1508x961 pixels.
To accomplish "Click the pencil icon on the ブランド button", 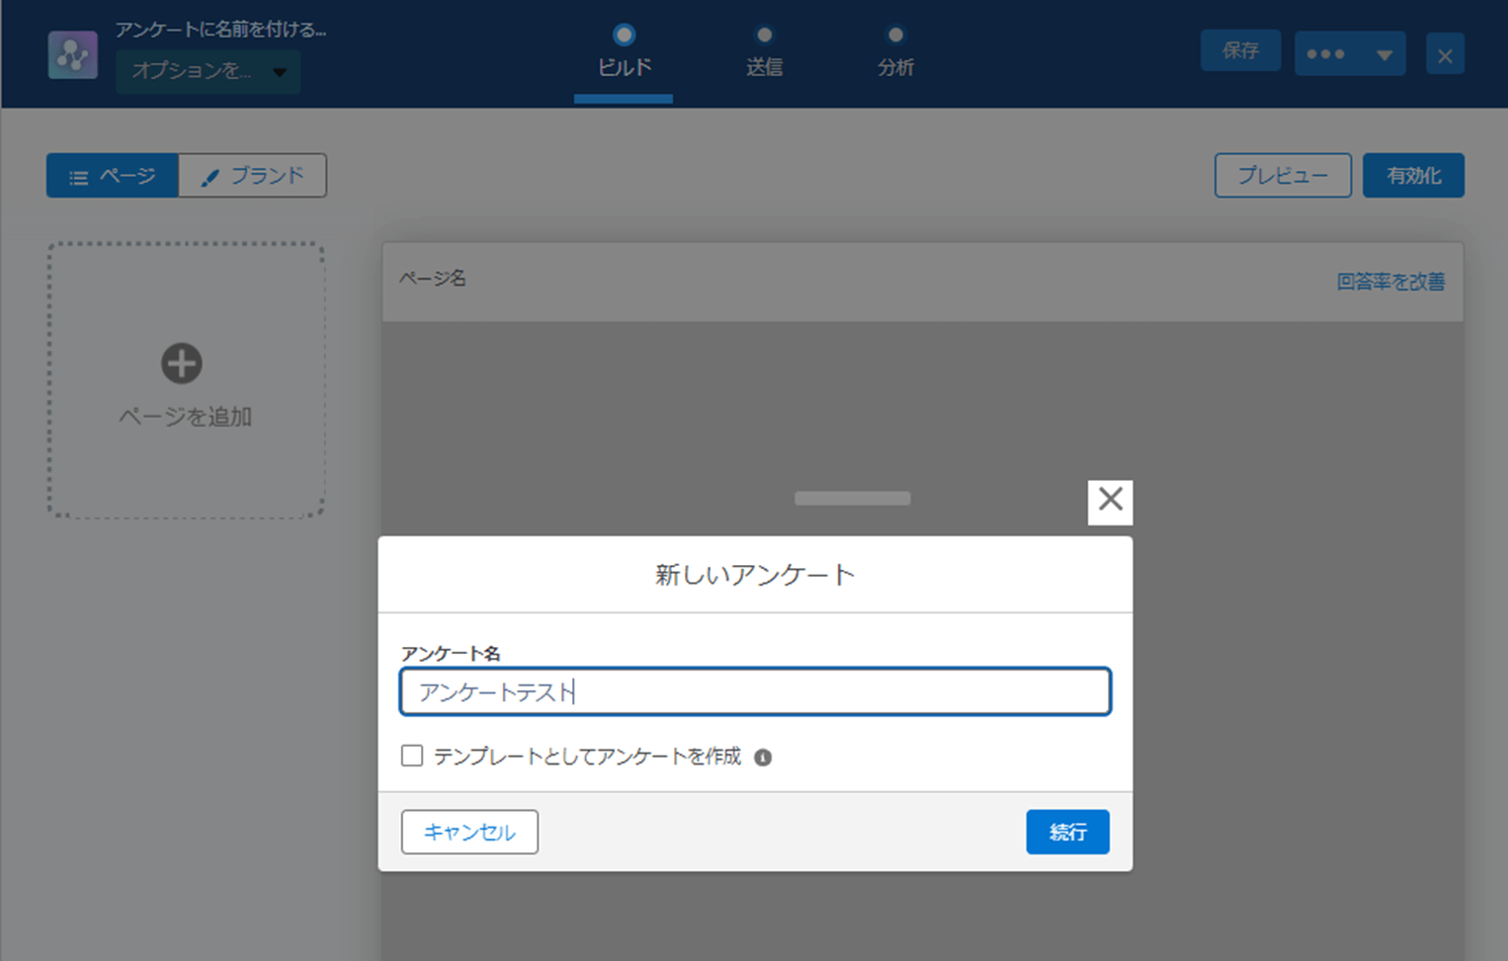I will pos(209,176).
